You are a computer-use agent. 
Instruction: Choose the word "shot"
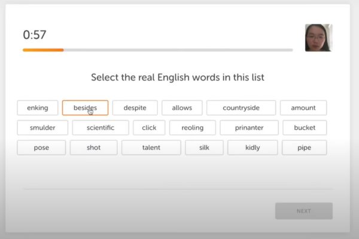coord(94,148)
